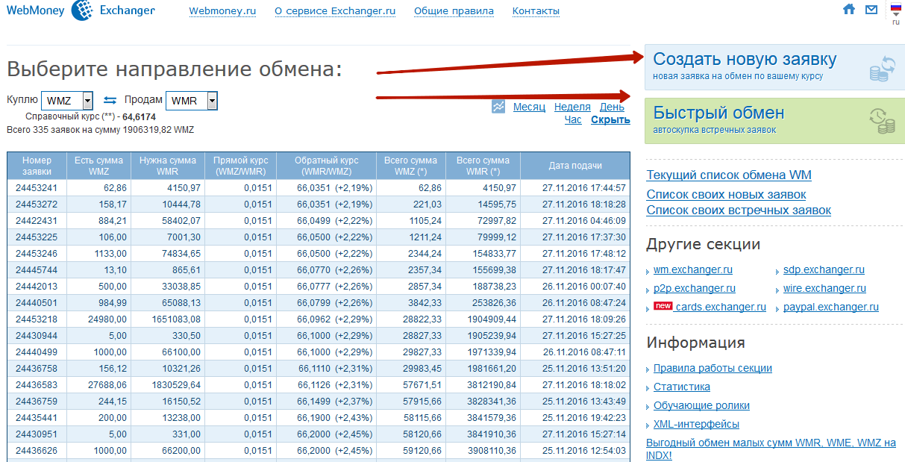The width and height of the screenshot is (905, 462).
Task: Select order number 24436583
Action: 37,385
